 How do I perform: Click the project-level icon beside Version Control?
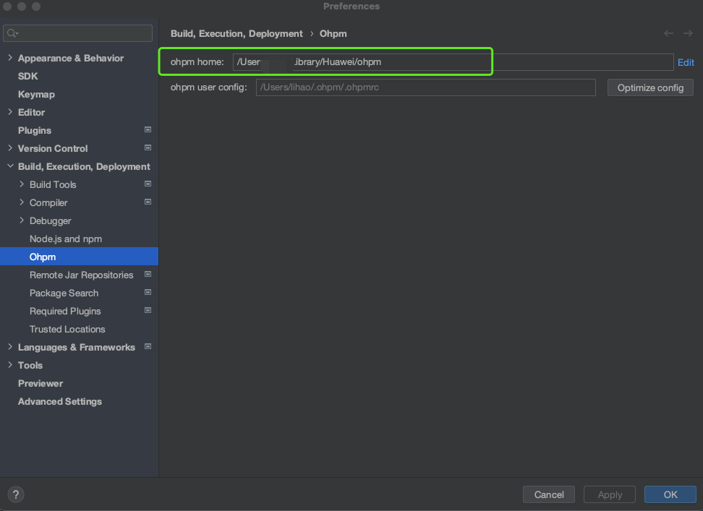(x=148, y=147)
